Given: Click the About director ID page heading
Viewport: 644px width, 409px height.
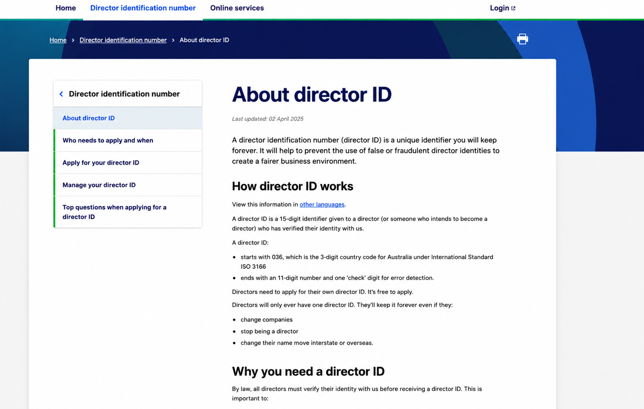Looking at the screenshot, I should [312, 95].
